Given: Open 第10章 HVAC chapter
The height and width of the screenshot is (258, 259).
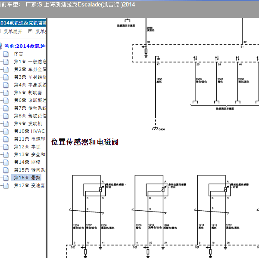Looking at the screenshot, I should point(29,132).
